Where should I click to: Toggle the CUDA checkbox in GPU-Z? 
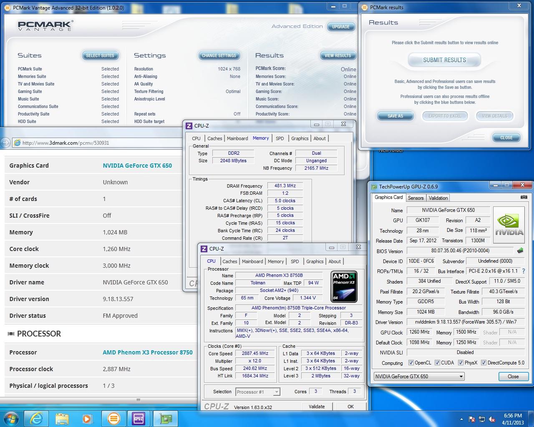coord(437,363)
